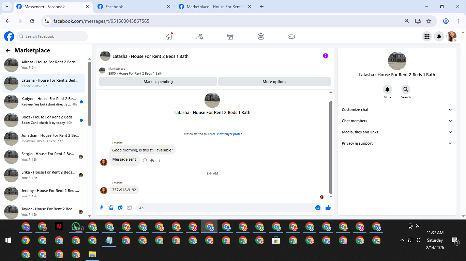Go back with Marketplace back arrow
Screen dimensions: 466x261
(8, 51)
